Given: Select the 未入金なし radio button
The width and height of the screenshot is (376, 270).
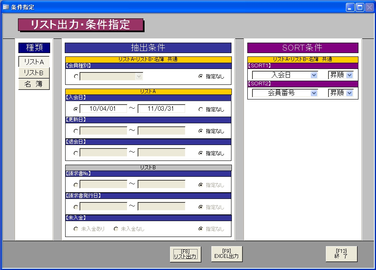Looking at the screenshot, I should pos(116,229).
